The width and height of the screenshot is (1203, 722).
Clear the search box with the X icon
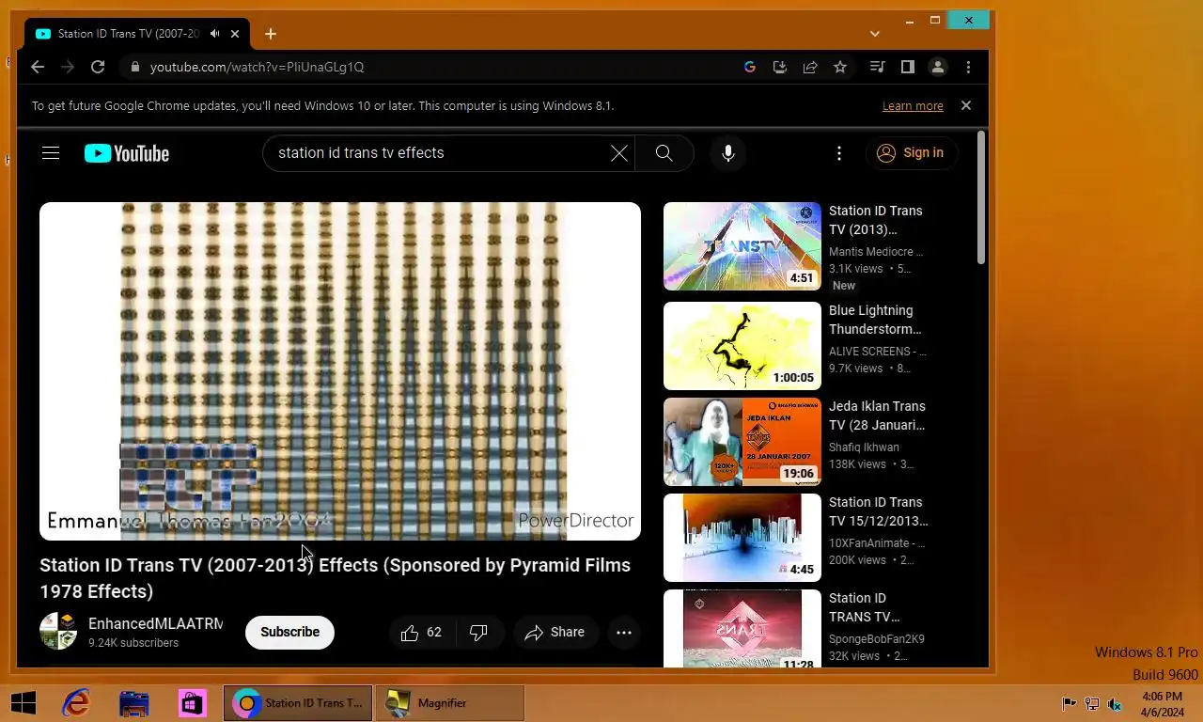(618, 153)
